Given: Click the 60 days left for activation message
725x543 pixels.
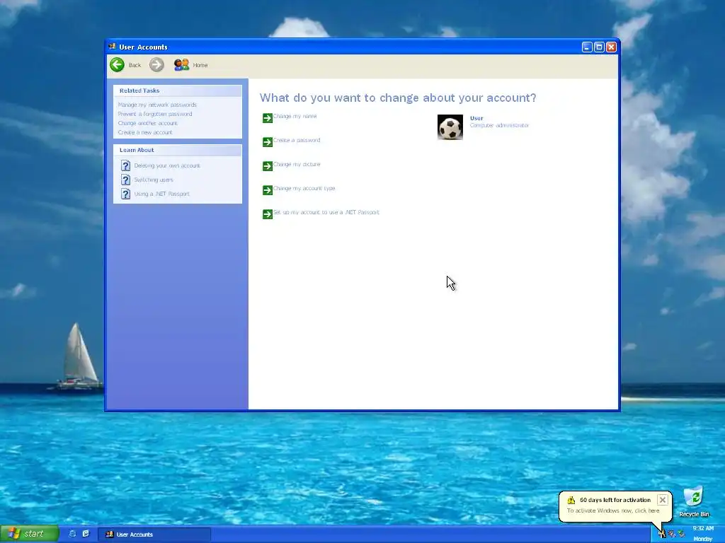Looking at the screenshot, I should click(x=615, y=500).
